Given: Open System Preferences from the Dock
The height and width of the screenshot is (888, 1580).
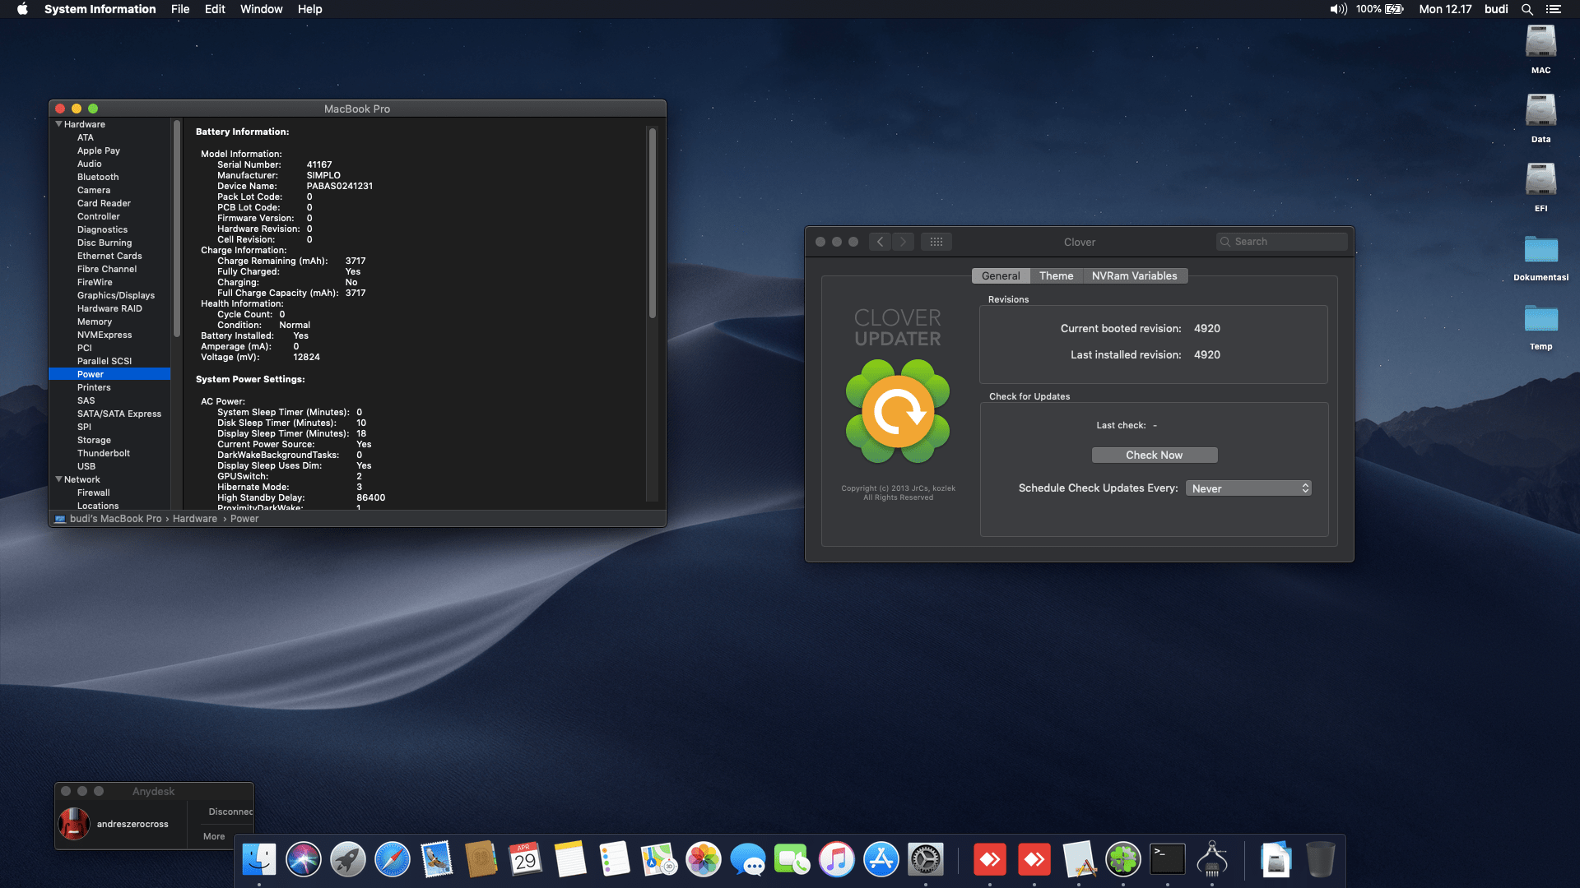Looking at the screenshot, I should [x=927, y=859].
